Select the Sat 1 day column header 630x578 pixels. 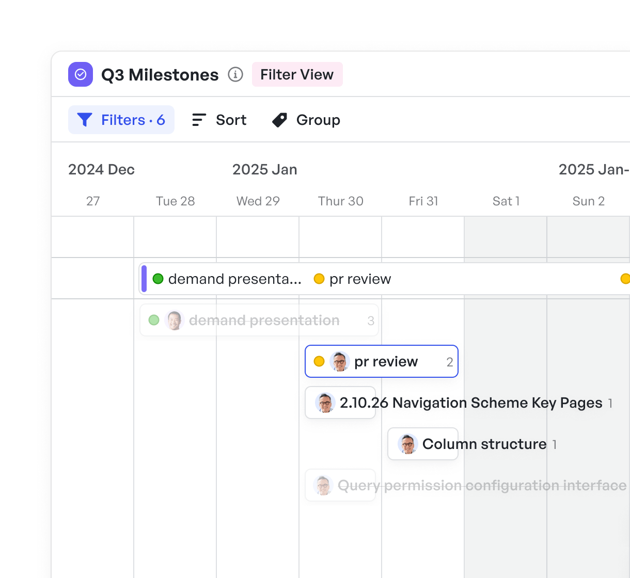tap(506, 201)
